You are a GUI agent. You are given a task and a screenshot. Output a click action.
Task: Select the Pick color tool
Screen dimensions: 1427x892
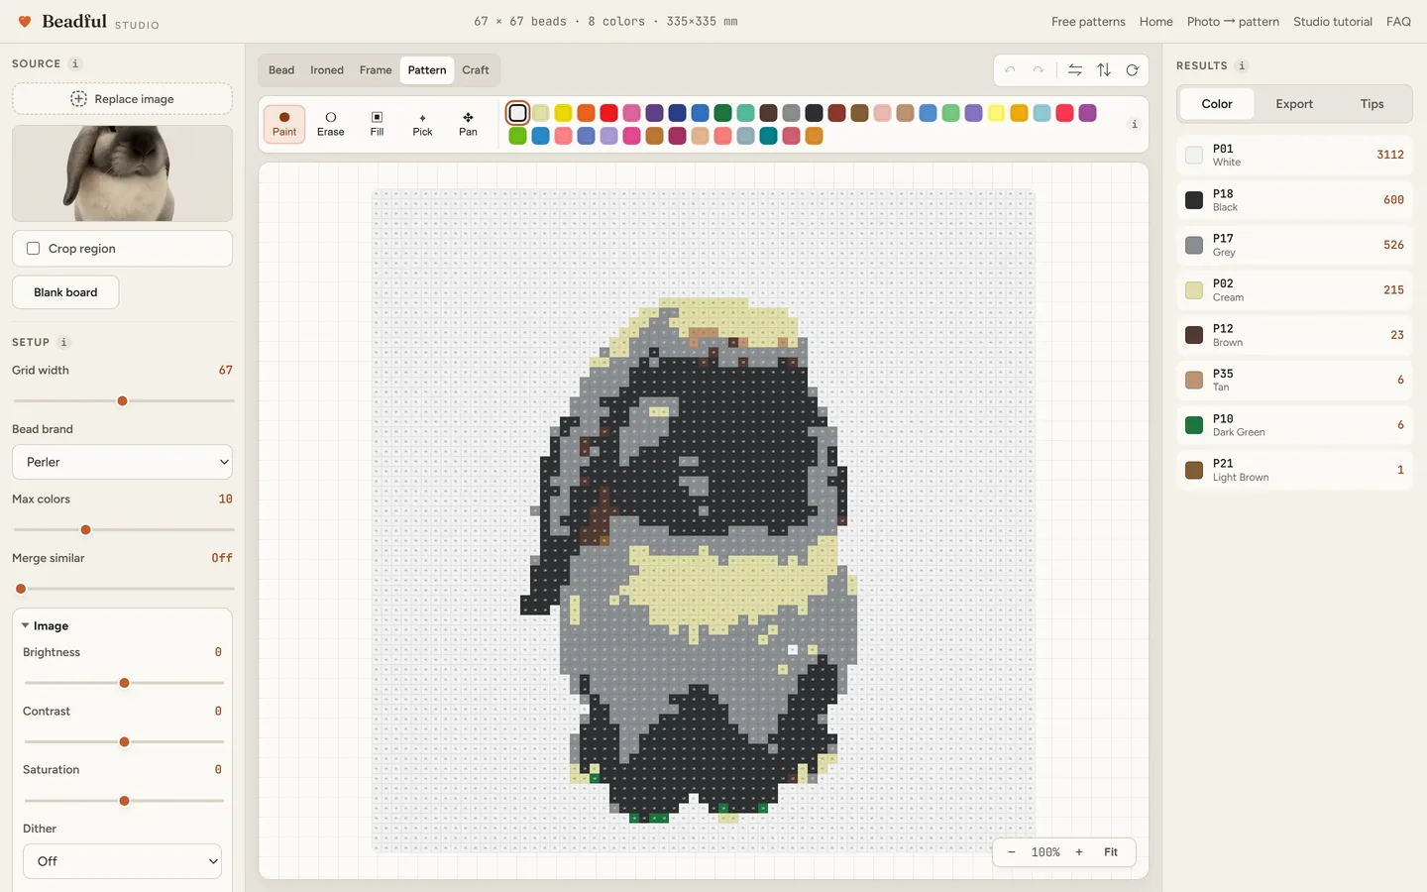point(422,124)
